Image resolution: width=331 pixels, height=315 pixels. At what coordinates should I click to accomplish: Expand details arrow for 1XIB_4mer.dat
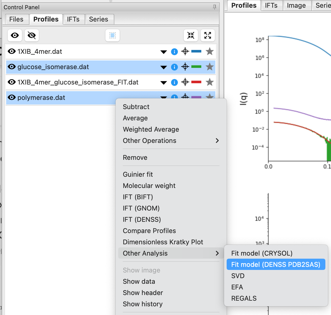pyautogui.click(x=164, y=52)
